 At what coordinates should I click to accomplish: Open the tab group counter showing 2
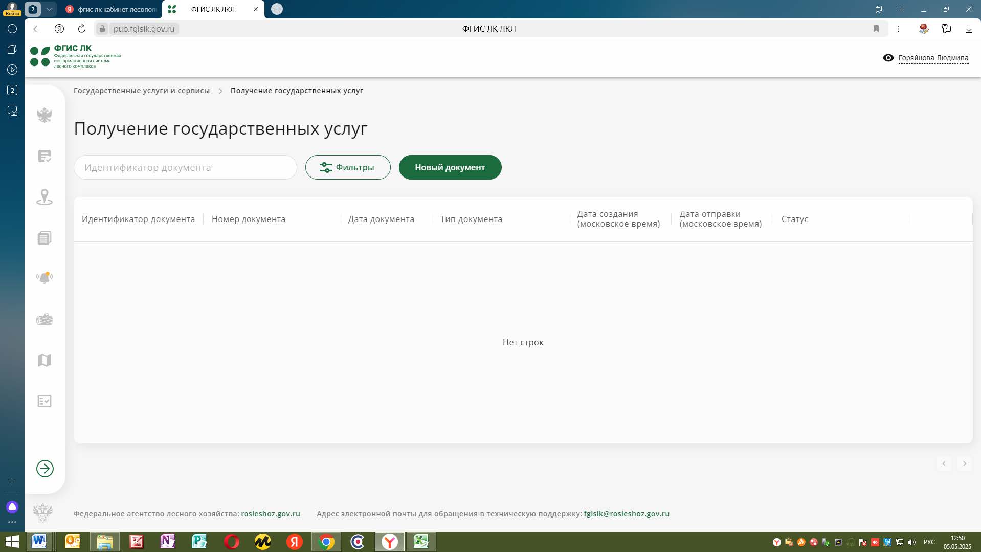[33, 9]
